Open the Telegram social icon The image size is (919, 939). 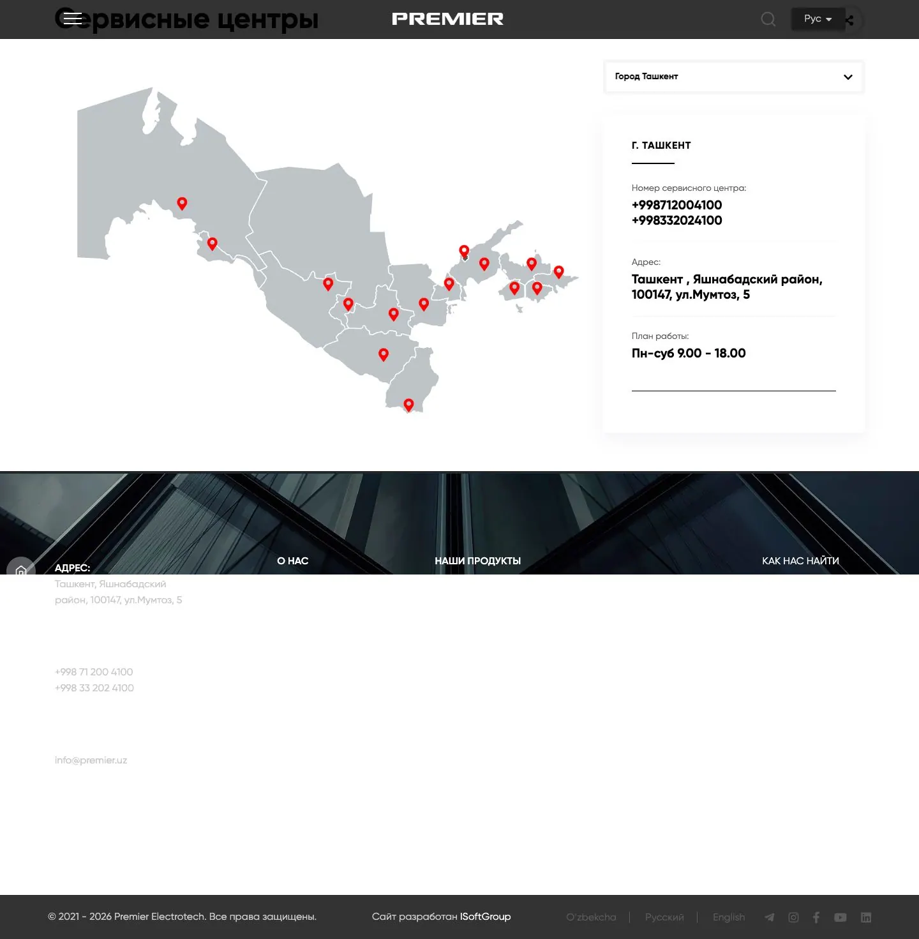770,917
